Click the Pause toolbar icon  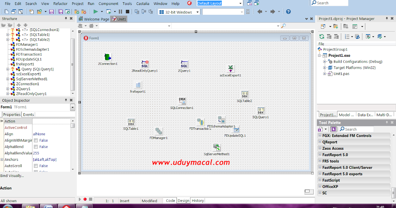pos(120,12)
